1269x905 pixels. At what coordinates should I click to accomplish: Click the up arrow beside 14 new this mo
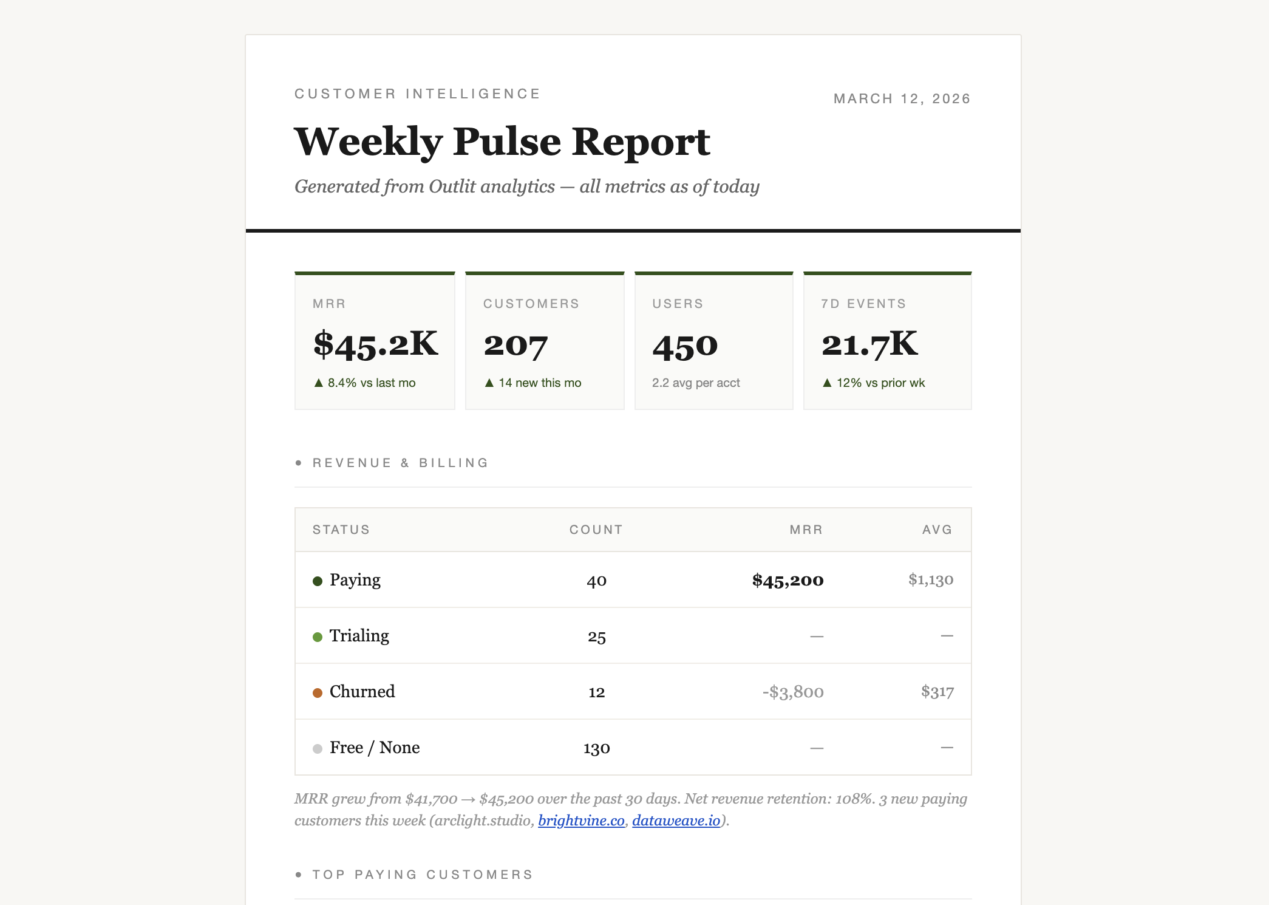click(489, 383)
